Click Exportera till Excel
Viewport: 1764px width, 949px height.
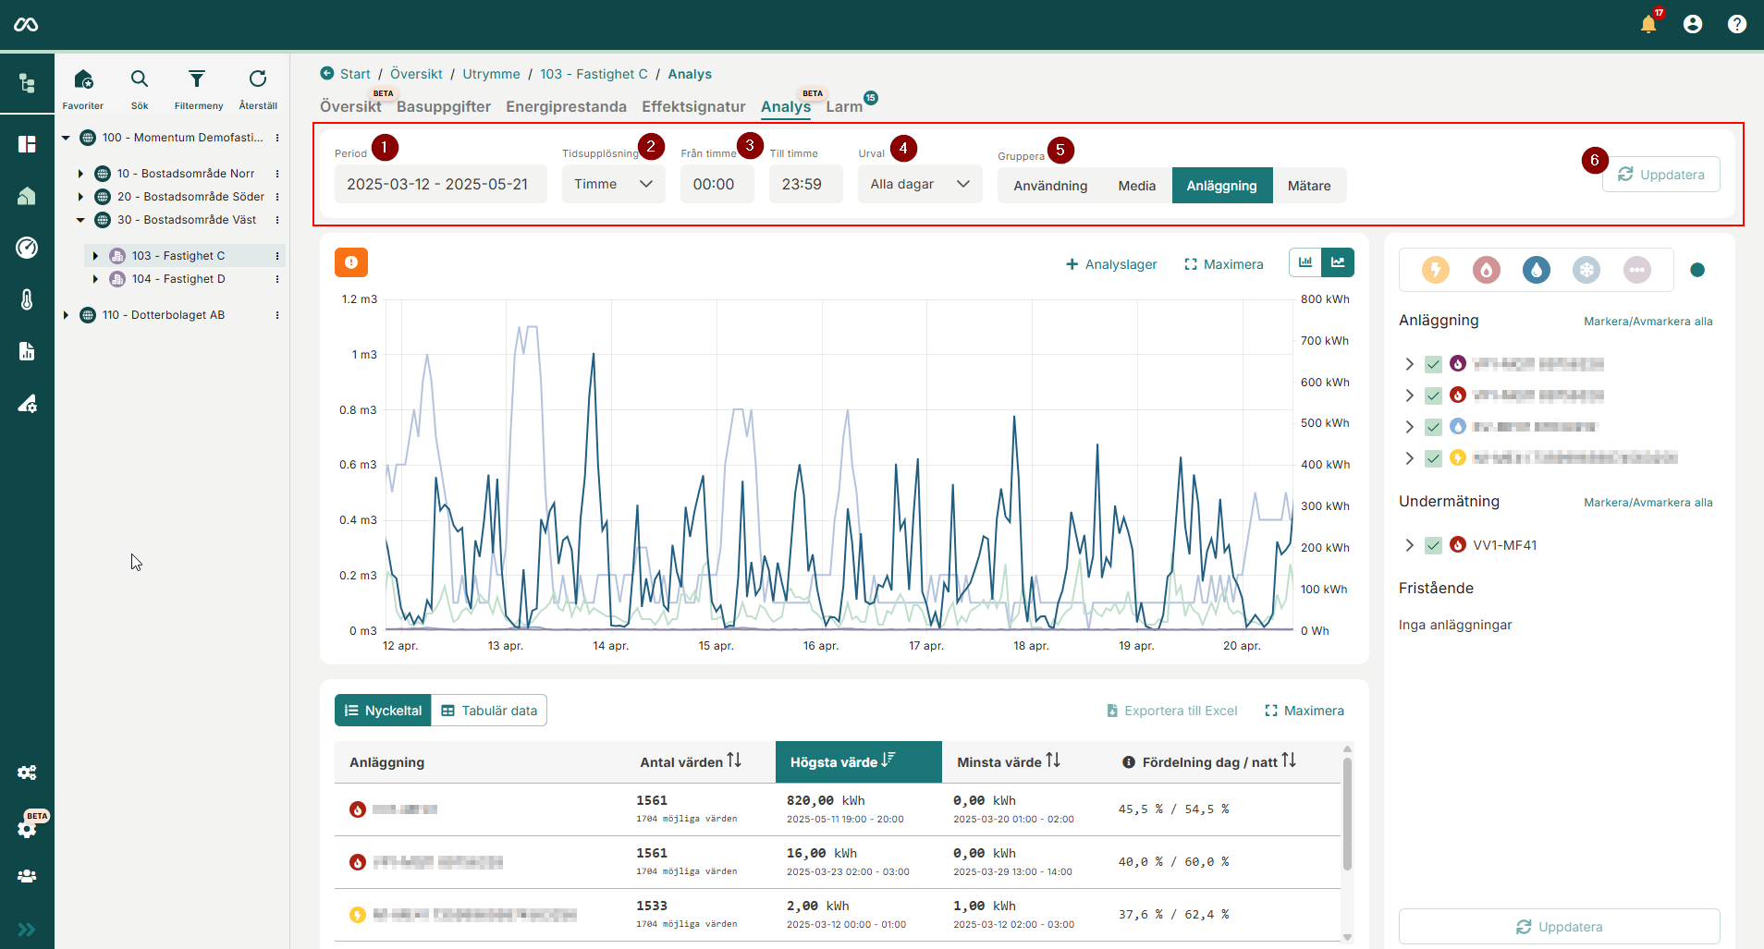click(x=1171, y=711)
